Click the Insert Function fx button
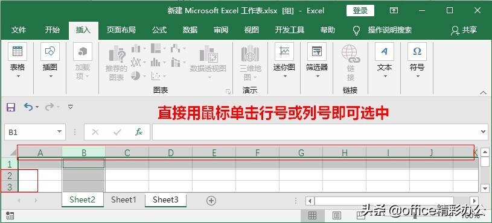 coord(139,132)
